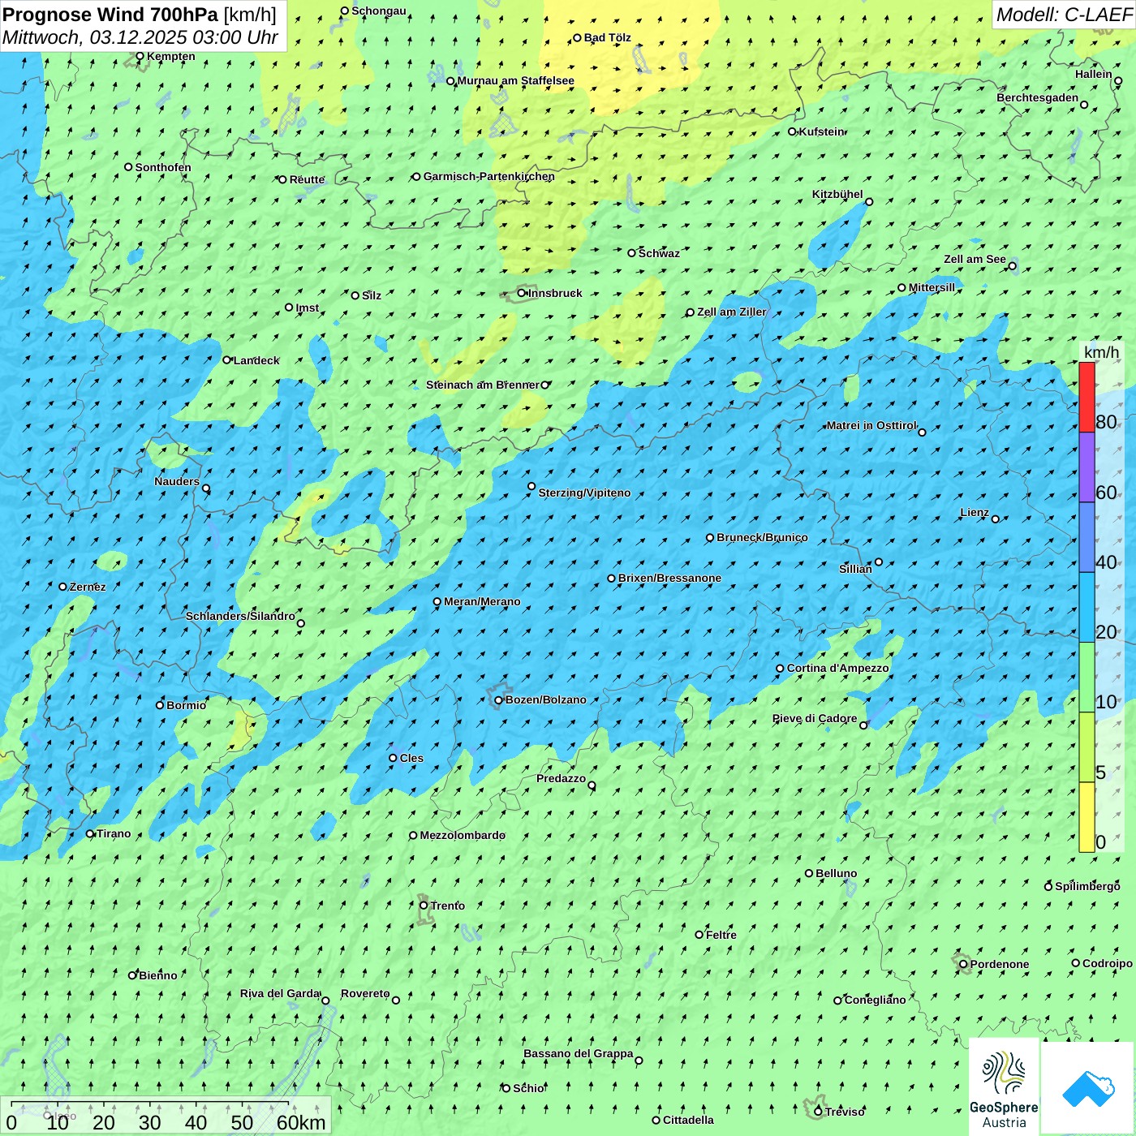This screenshot has height=1136, width=1136.
Task: Click the Kempten label
Action: (170, 56)
